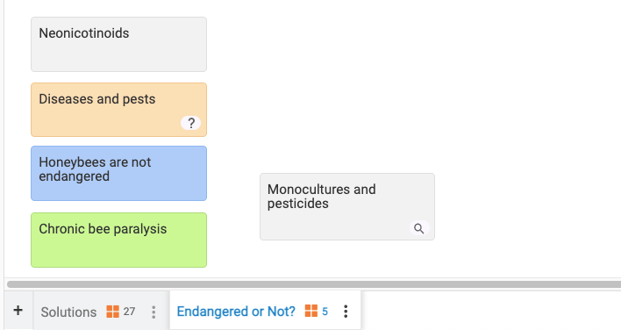Select the Neonicotinoids card
Screen dimensions: 621x330
(x=118, y=45)
